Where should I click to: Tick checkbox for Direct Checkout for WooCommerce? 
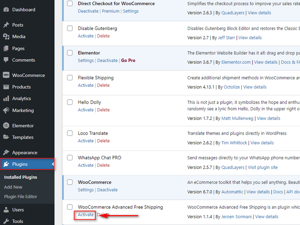coord(70,4)
